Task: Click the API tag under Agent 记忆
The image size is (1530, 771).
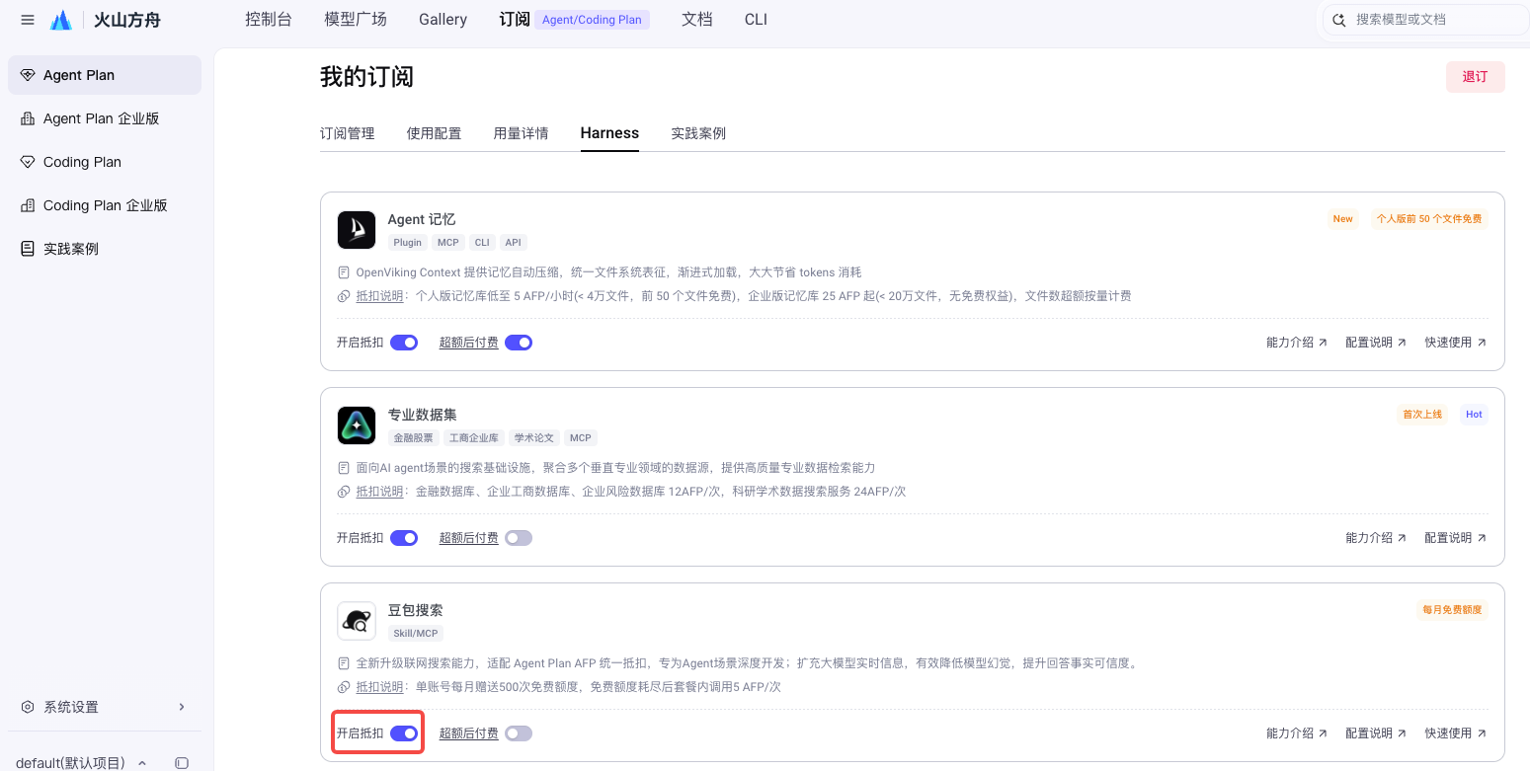Action: click(513, 243)
